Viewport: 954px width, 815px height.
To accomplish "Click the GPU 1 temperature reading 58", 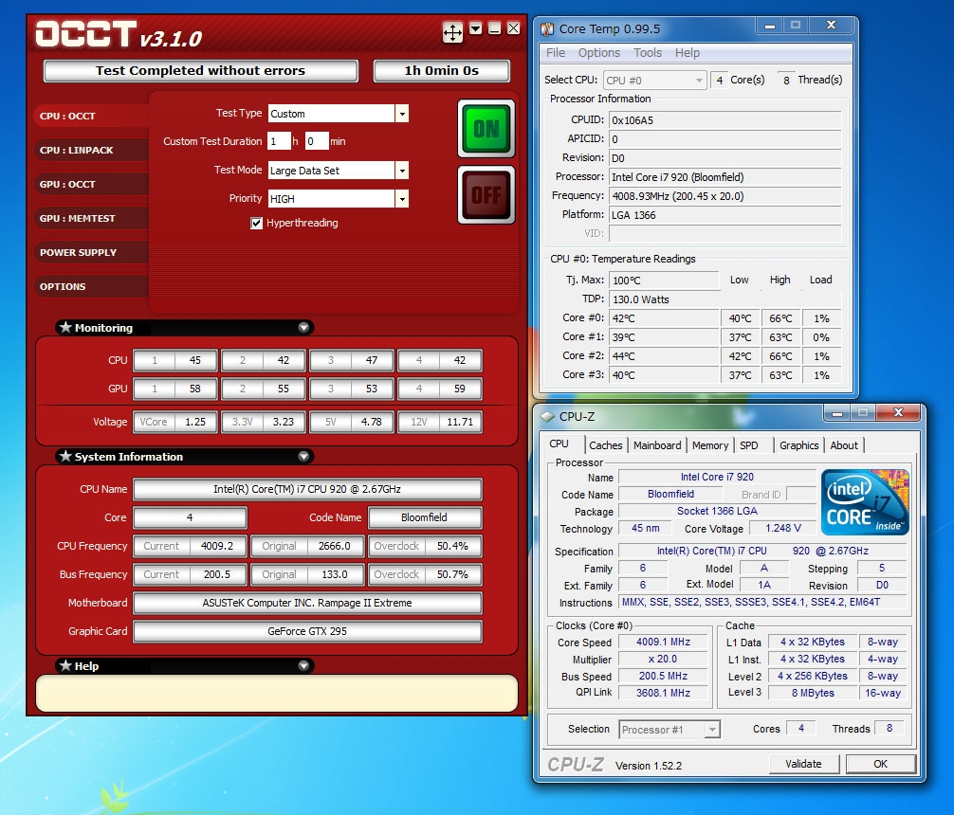I will coord(175,389).
